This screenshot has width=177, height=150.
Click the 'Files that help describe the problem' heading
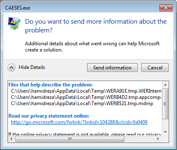[50, 85]
